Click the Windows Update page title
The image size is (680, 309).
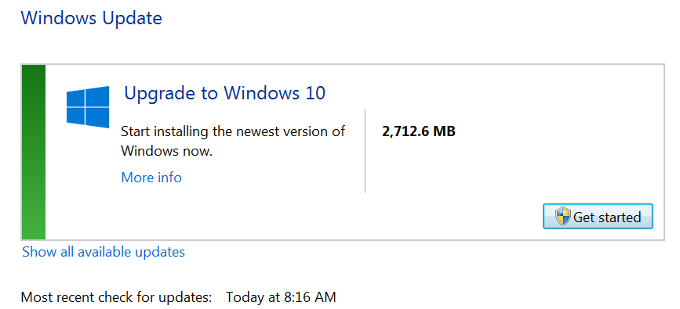(92, 18)
